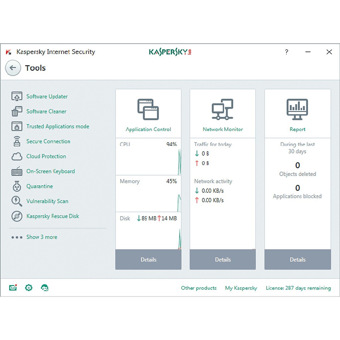Open the Quarantine tool
This screenshot has height=340, width=340.
pos(40,186)
